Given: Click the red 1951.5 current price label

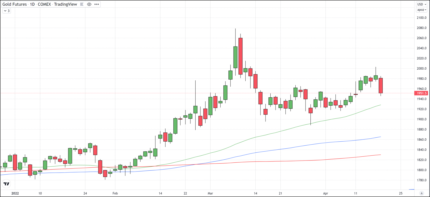Looking at the screenshot, I should point(421,93).
